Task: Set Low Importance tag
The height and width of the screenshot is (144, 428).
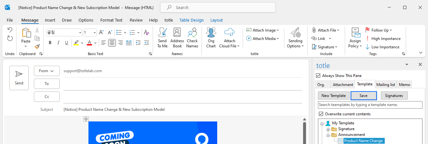Action: point(382,47)
